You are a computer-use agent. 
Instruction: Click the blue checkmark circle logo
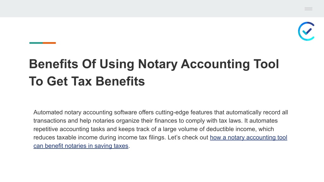[x=306, y=31]
